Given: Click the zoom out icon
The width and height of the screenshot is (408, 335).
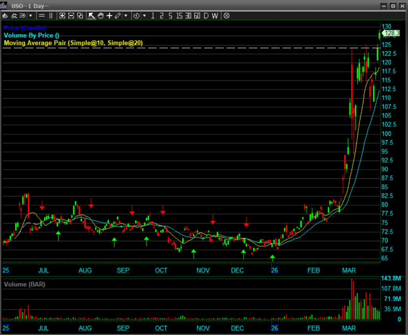Looking at the screenshot, I should (71, 16).
